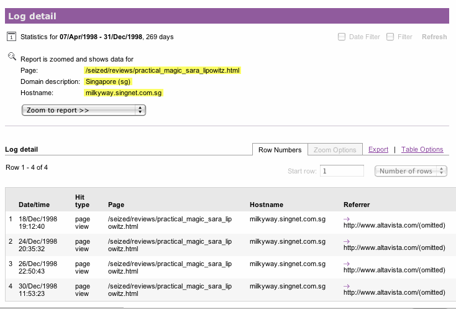Click the highlighted milkyway.singnet.com.sg hostname
The width and height of the screenshot is (456, 309).
[122, 93]
